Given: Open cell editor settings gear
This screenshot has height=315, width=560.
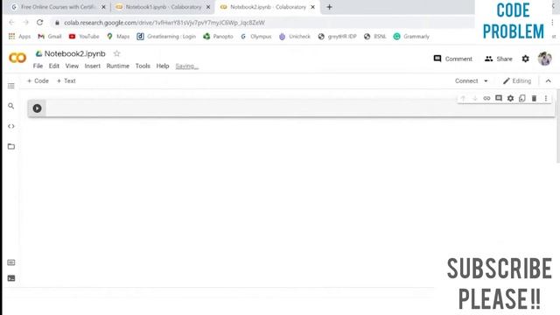Looking at the screenshot, I should pos(511,98).
